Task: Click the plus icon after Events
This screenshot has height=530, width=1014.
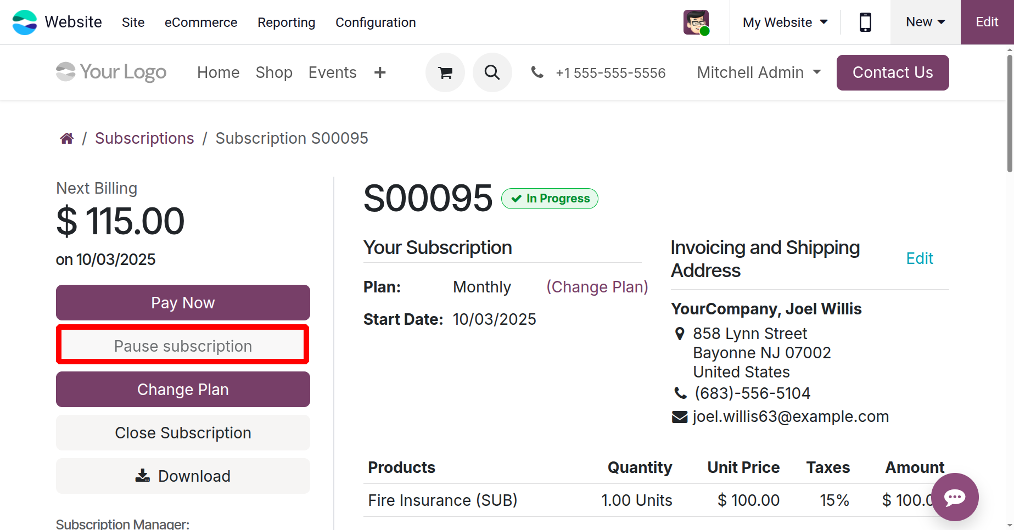Action: tap(380, 72)
